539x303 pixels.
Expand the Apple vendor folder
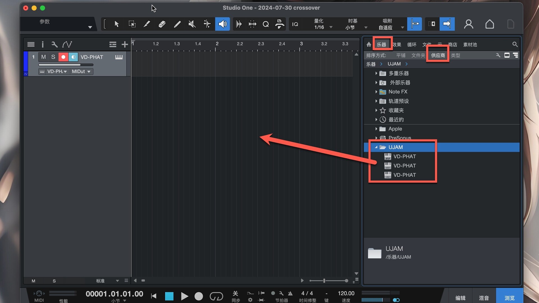coord(376,129)
